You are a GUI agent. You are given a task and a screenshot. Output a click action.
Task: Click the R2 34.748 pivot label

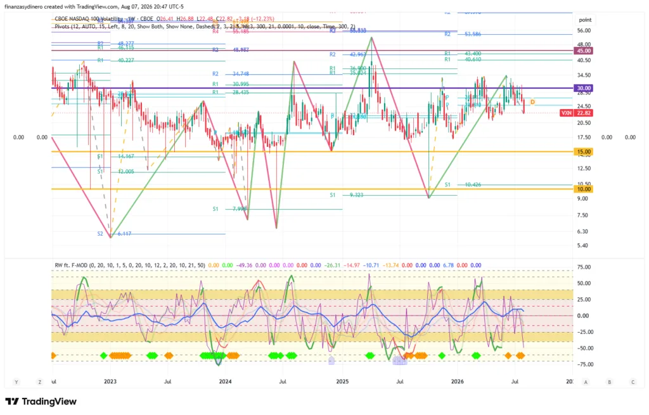coord(231,73)
